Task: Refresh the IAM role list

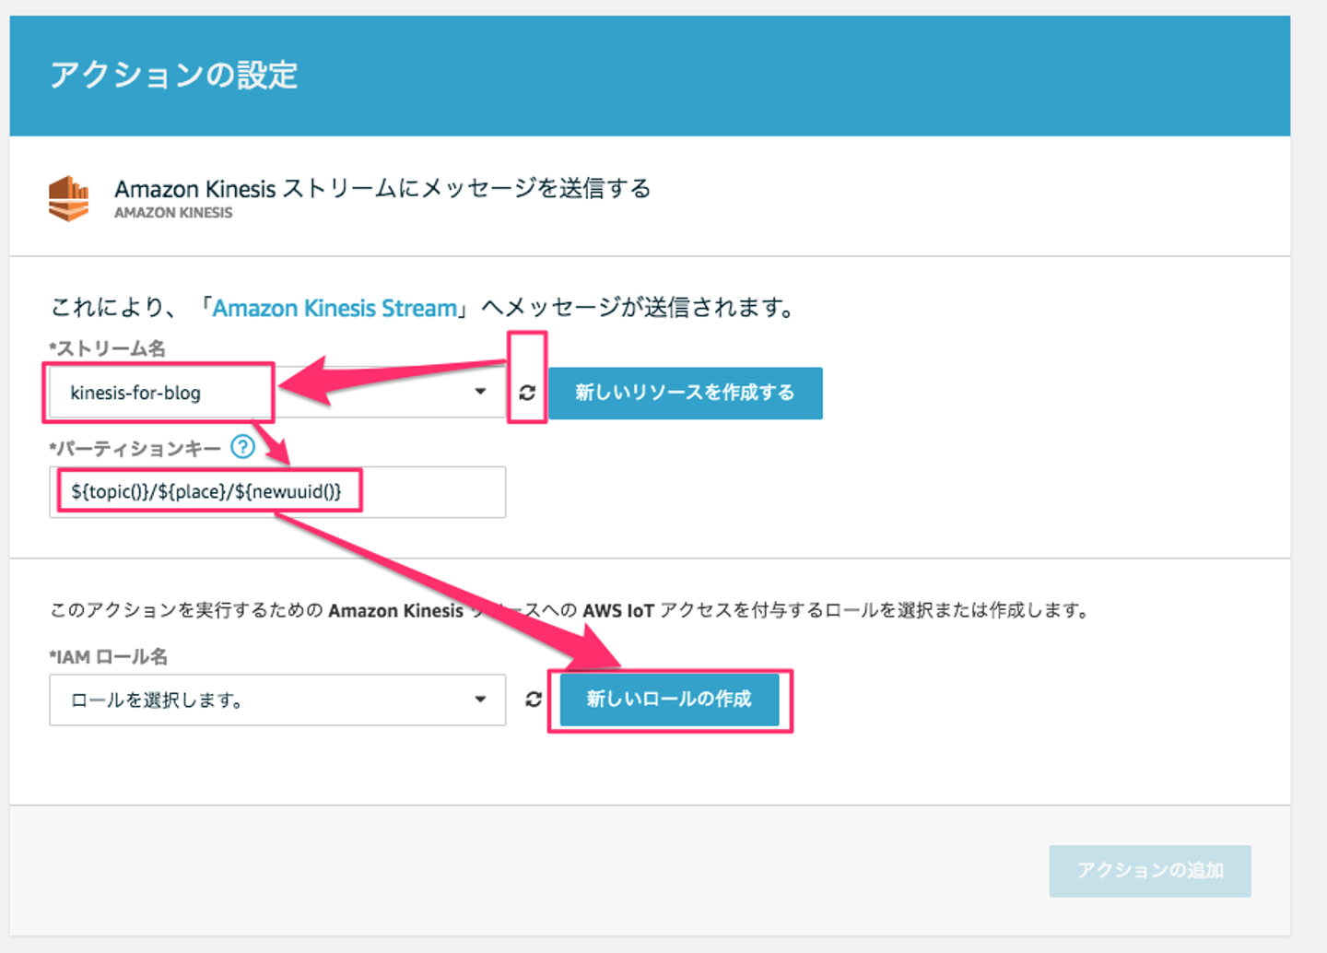Action: [534, 700]
